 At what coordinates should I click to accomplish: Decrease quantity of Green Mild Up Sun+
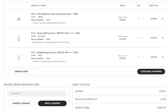click(x=135, y=38)
